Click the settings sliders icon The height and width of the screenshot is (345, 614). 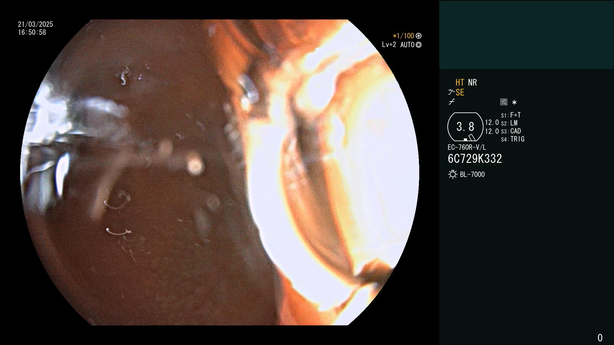[504, 102]
